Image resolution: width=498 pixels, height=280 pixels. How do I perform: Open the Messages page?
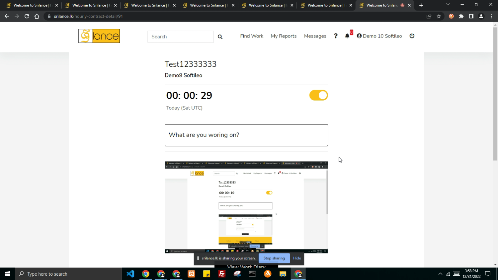[x=315, y=36]
